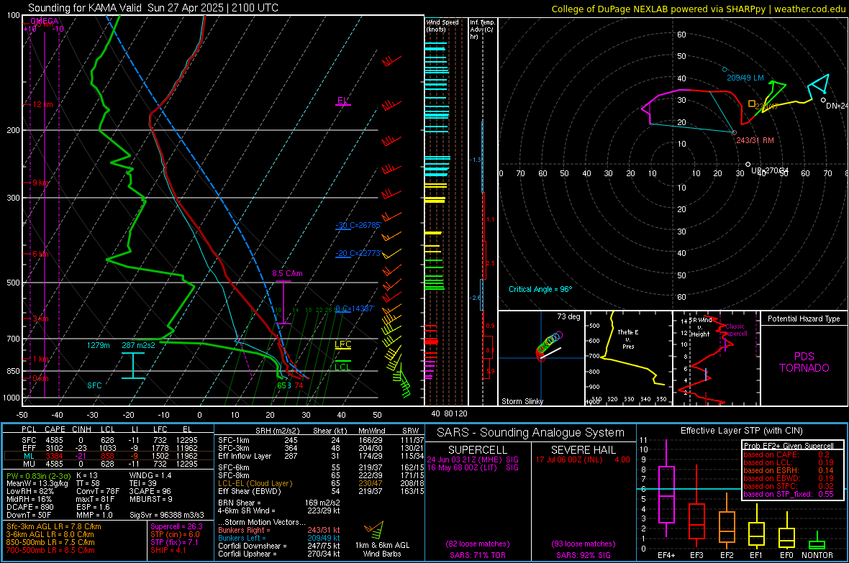Click the Eff Inflow Layer row
Image resolution: width=849 pixels, height=563 pixels.
(x=321, y=457)
